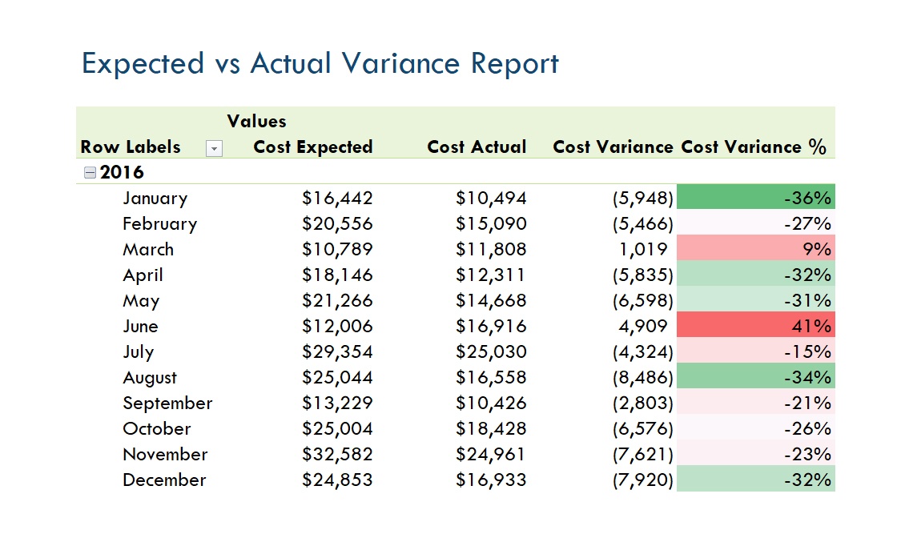Collapse the 2016 year group
The image size is (913, 550).
[x=90, y=172]
